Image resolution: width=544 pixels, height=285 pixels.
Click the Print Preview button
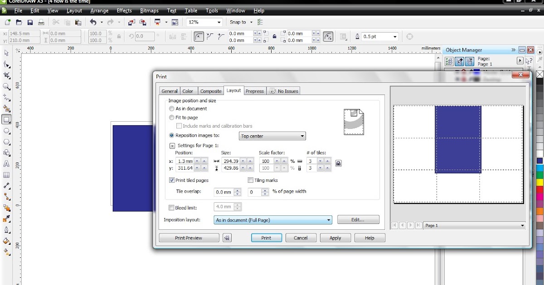coord(189,237)
